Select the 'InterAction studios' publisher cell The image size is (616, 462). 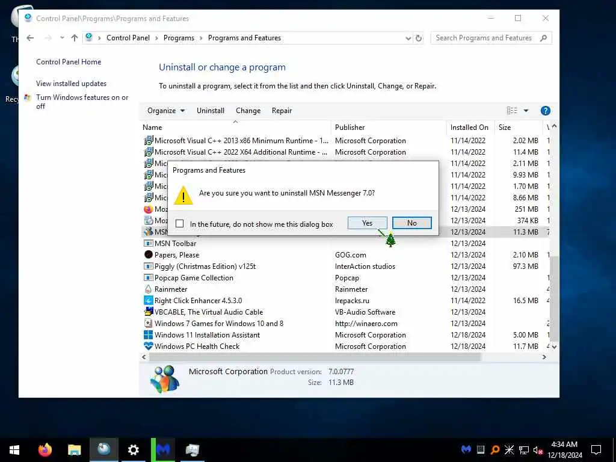tap(365, 266)
